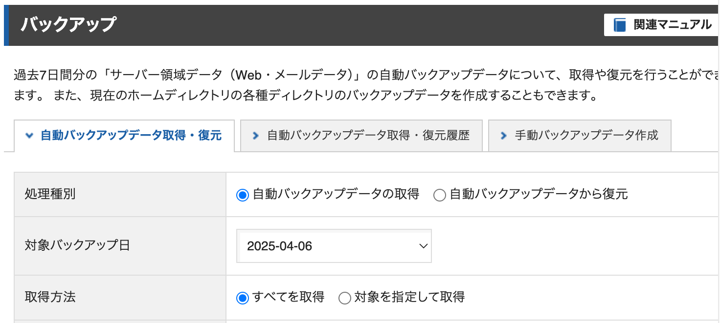Click the dropdown chevron next to 2025-04-06

tap(424, 246)
